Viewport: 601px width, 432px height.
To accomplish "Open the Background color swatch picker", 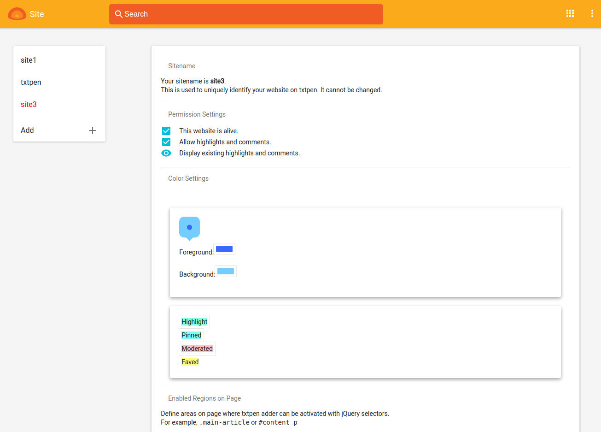I will click(226, 271).
